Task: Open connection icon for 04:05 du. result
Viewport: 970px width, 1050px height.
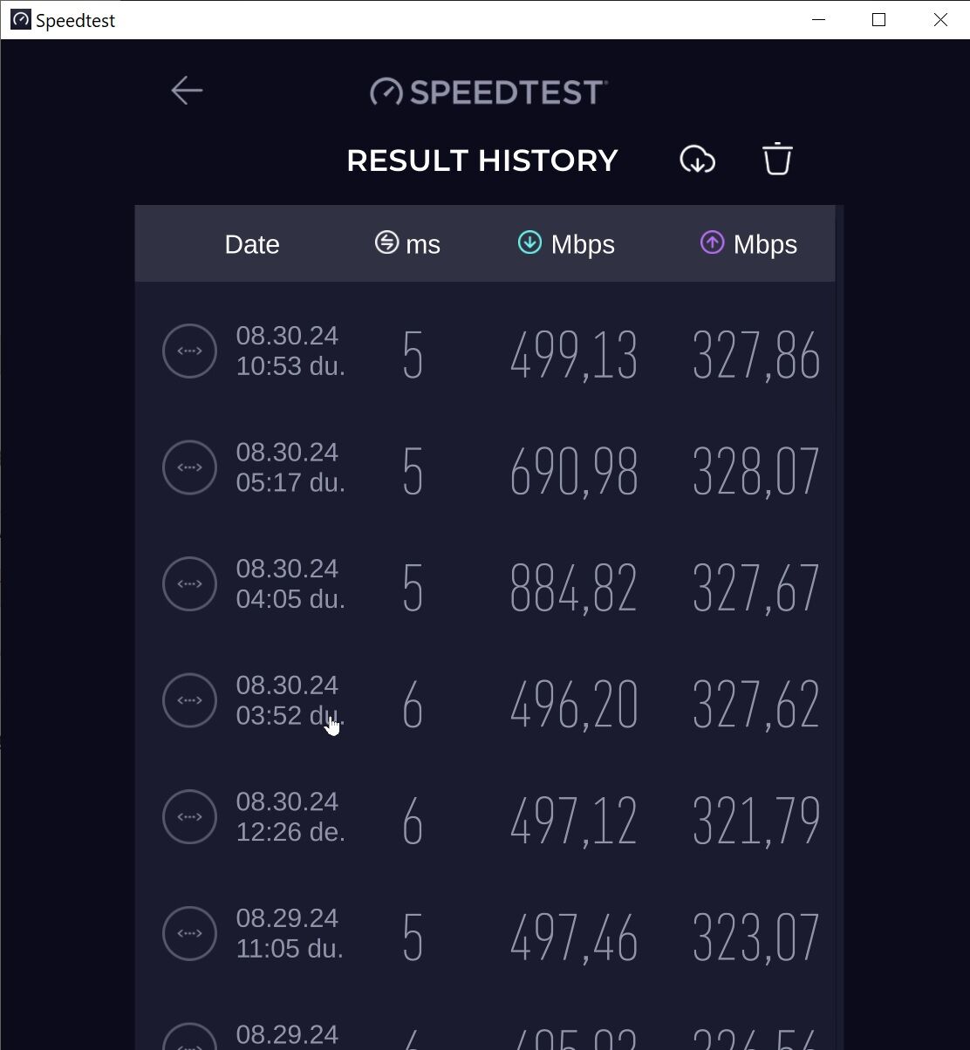Action: click(189, 583)
